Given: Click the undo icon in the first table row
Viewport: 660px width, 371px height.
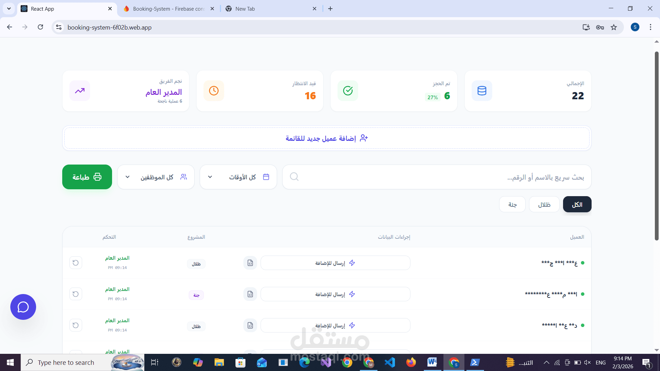Looking at the screenshot, I should (x=76, y=263).
